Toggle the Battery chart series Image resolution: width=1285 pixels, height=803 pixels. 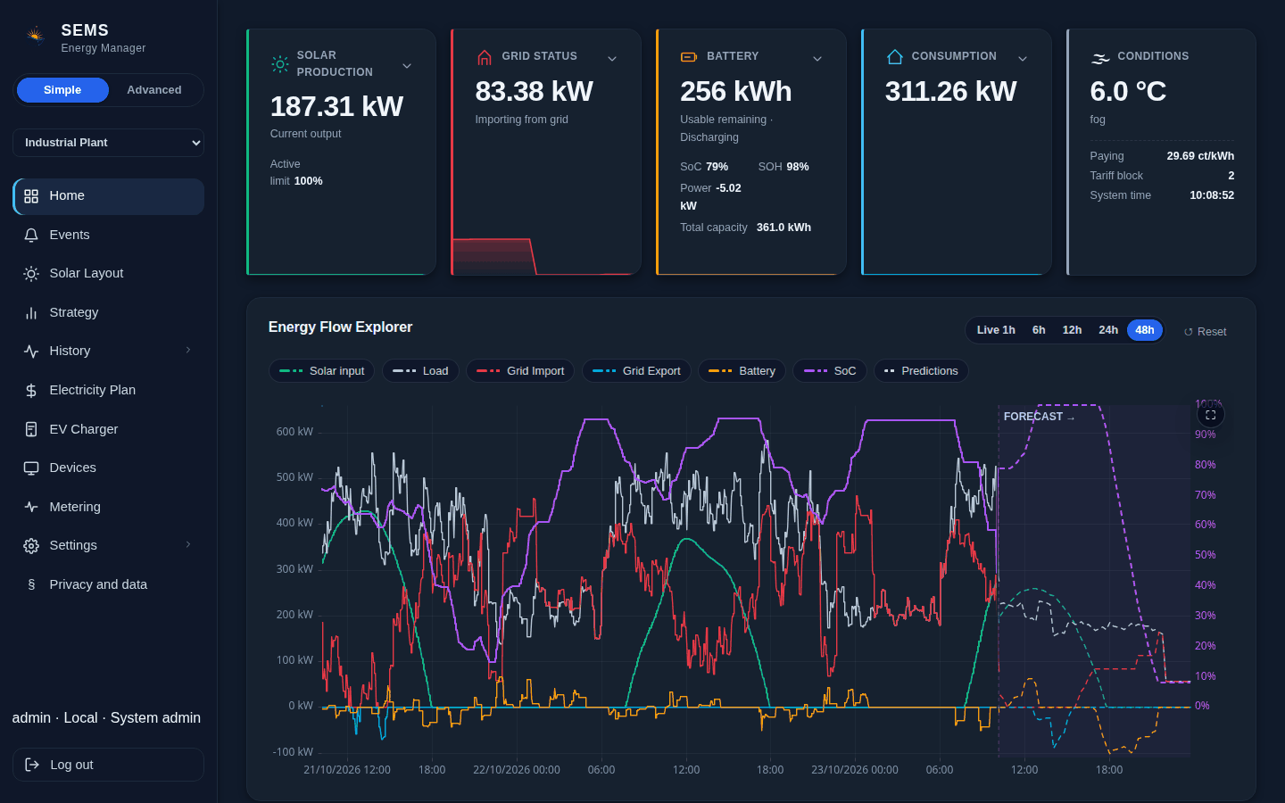[742, 371]
